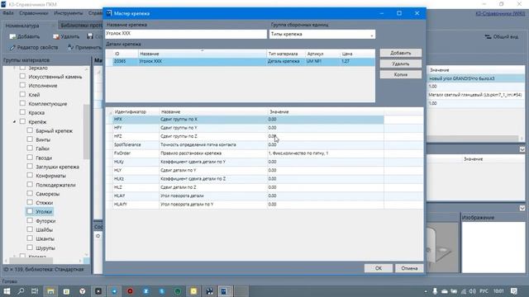Select the detail row with ID 20365

coord(241,62)
